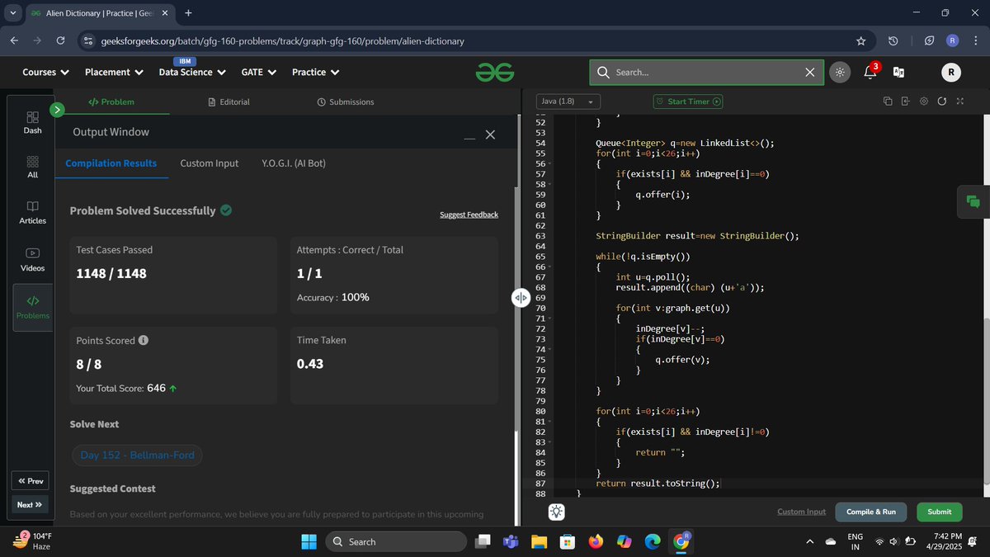Viewport: 990px width, 557px height.
Task: Click the GeeksforGeeks logo
Action: pos(495,73)
